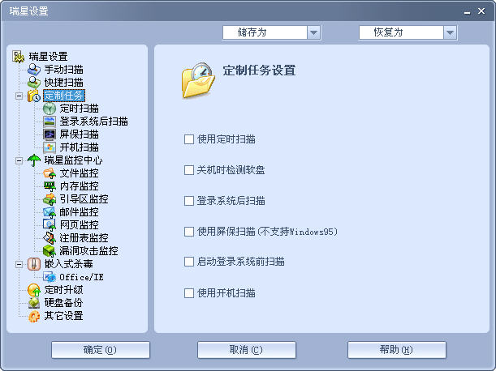
Task: Click the 漏洞攻击监控 icon
Action: (x=50, y=251)
